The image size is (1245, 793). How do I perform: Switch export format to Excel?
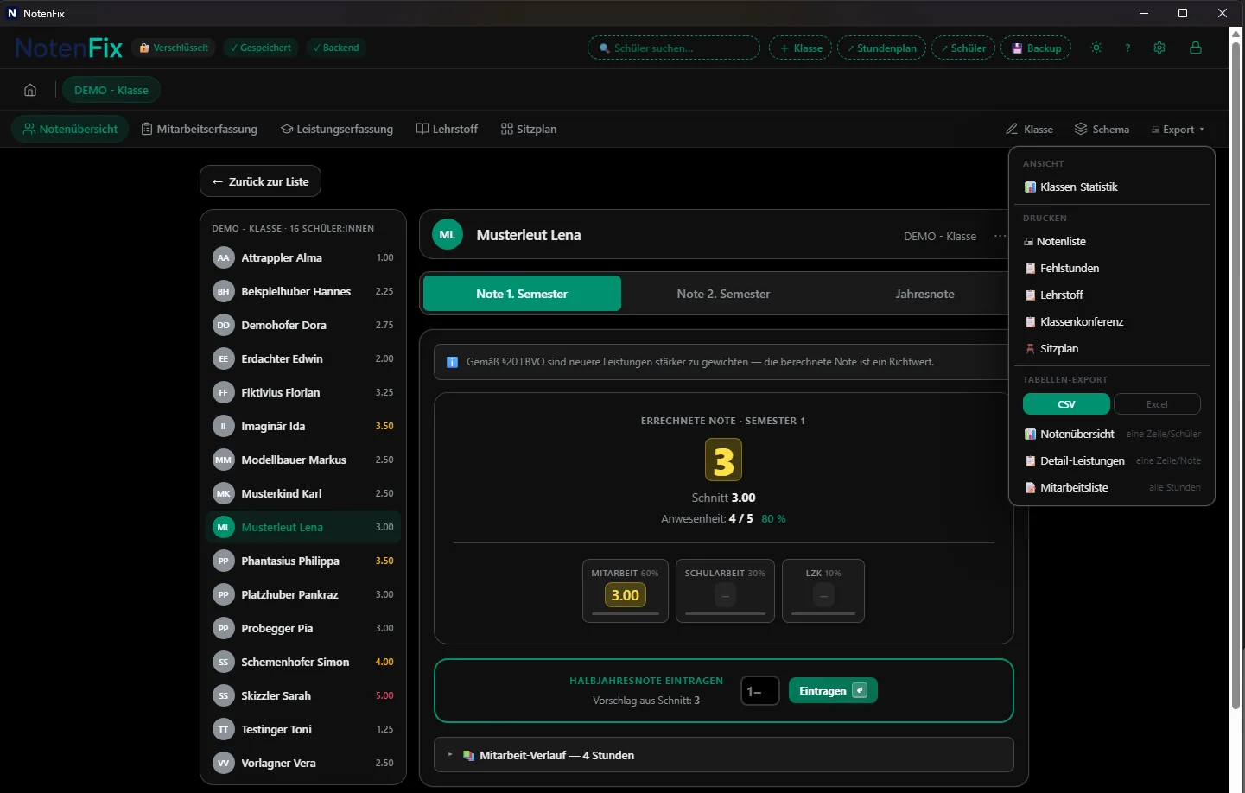tap(1157, 403)
